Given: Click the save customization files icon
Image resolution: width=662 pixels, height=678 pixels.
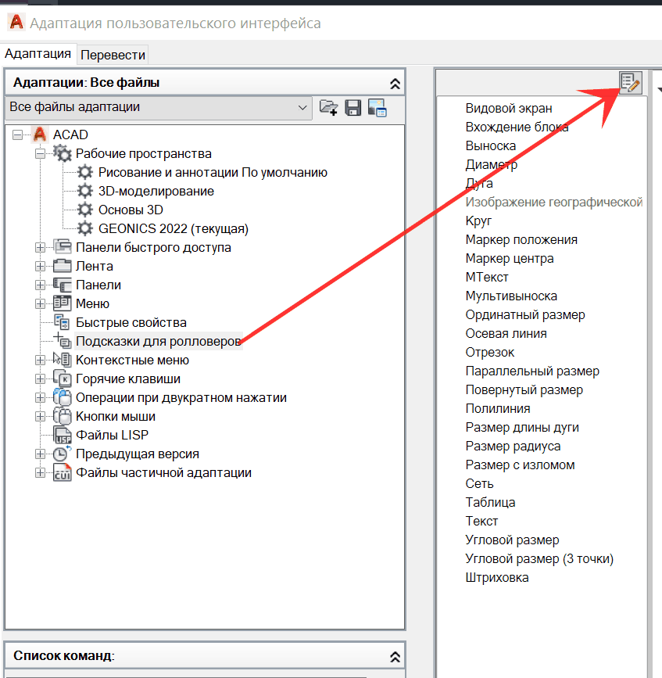Looking at the screenshot, I should click(353, 108).
